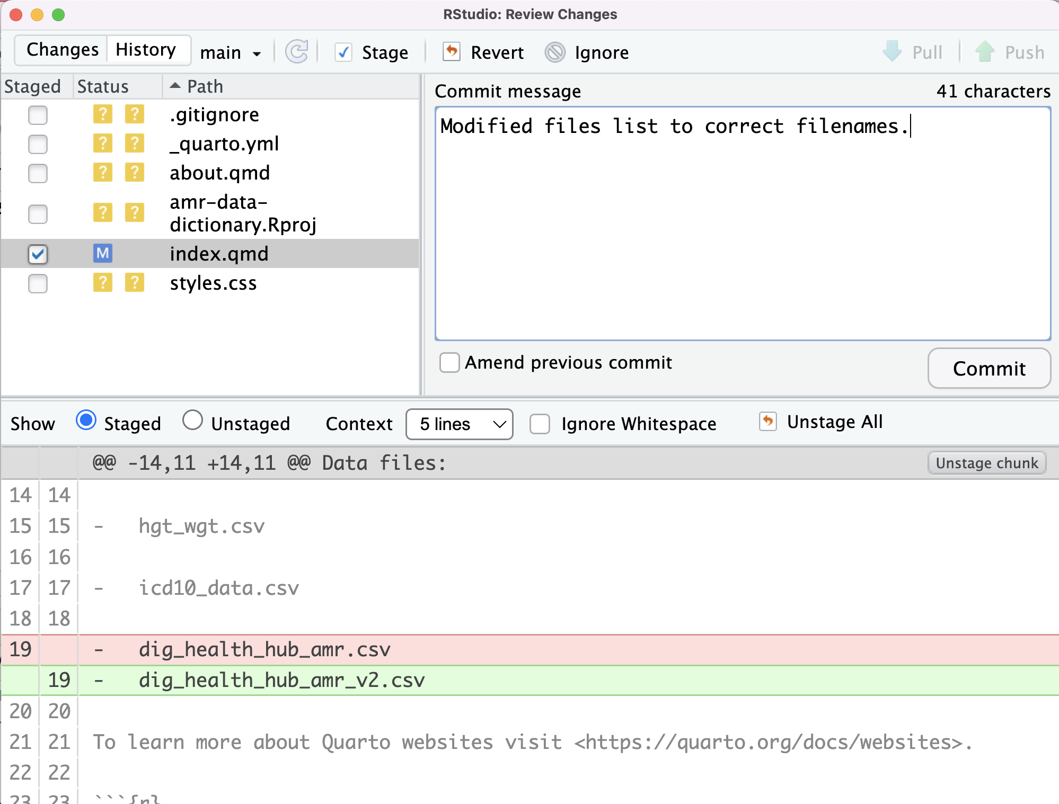This screenshot has width=1059, height=804.
Task: Click the Commit button
Action: click(989, 368)
